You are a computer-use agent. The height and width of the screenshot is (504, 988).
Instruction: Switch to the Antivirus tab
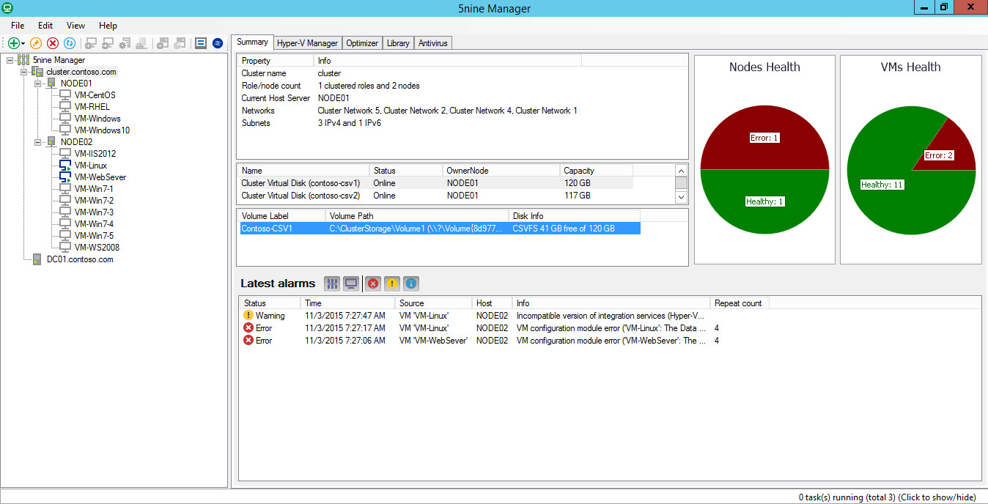point(433,43)
